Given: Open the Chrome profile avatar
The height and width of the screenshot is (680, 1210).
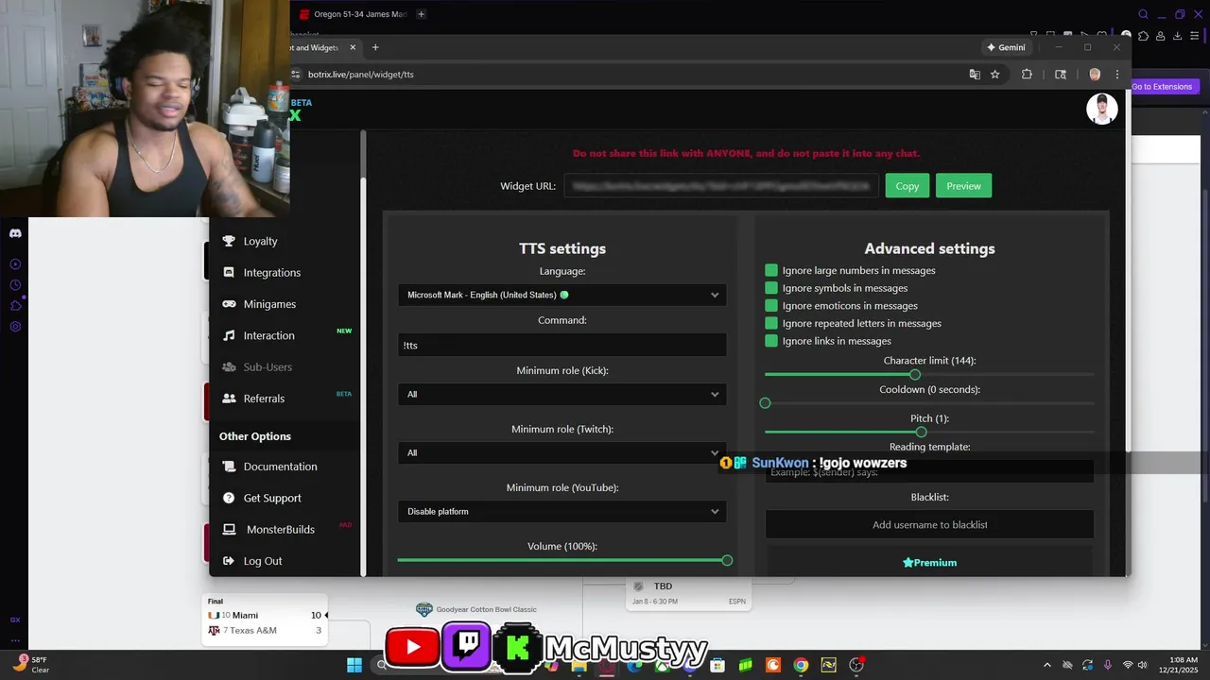Looking at the screenshot, I should click(x=1095, y=75).
